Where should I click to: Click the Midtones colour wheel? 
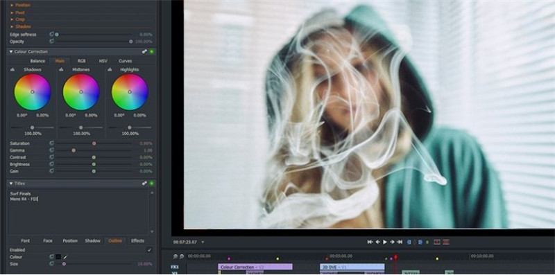pyautogui.click(x=81, y=92)
